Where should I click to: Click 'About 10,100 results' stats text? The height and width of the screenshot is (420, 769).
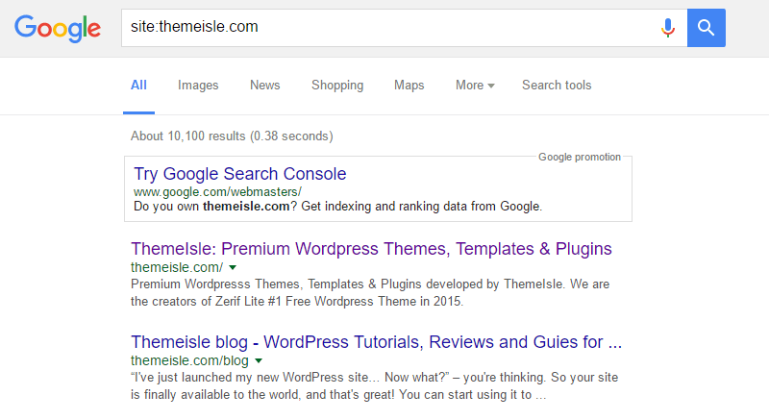pyautogui.click(x=232, y=136)
